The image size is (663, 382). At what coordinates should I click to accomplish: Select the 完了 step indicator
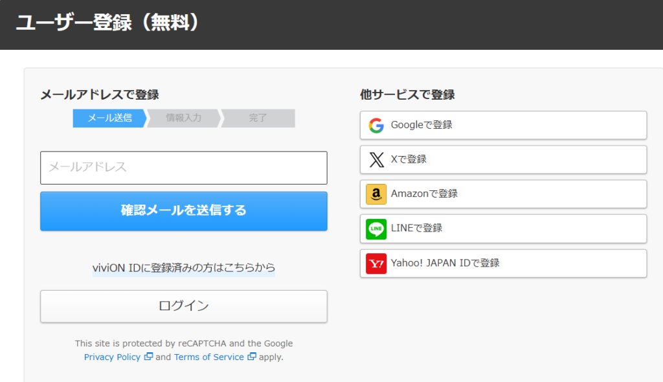point(258,118)
